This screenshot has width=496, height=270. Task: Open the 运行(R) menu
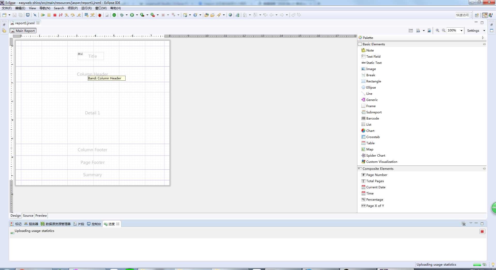tap(86, 8)
